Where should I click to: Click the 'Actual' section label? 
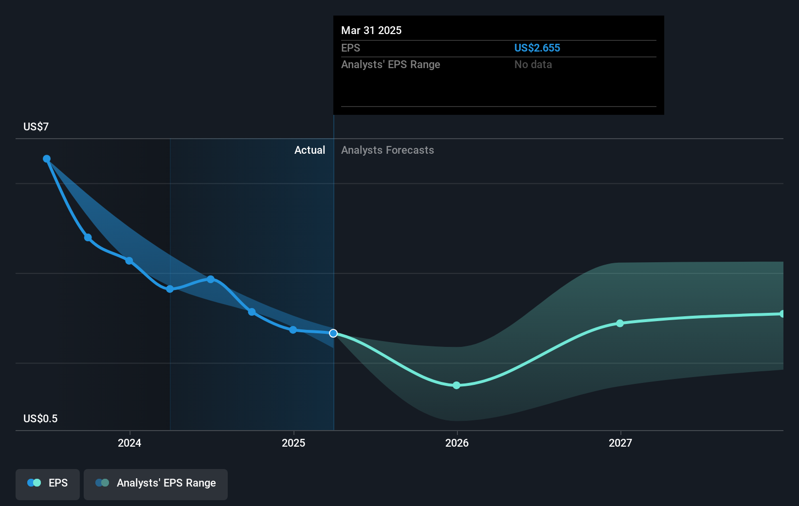pyautogui.click(x=309, y=150)
